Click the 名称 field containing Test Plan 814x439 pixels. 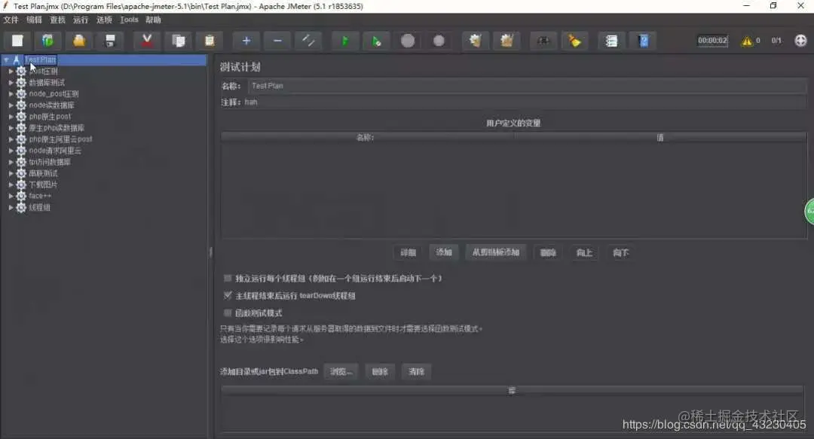pyautogui.click(x=526, y=86)
